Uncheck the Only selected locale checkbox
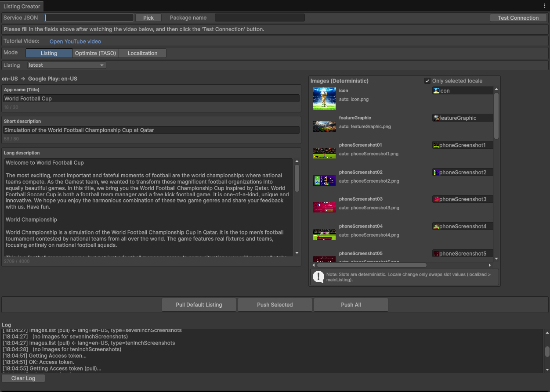Screen dimensions: 550x392 coord(427,81)
